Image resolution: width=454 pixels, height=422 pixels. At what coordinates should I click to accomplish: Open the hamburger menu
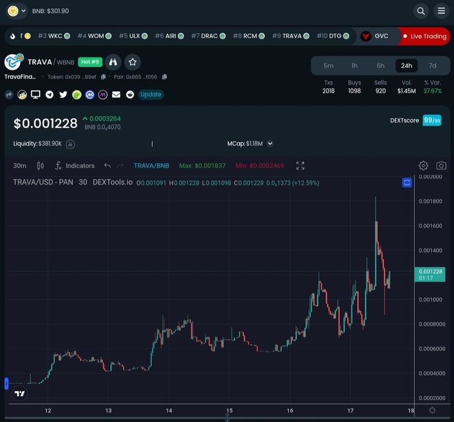[441, 11]
